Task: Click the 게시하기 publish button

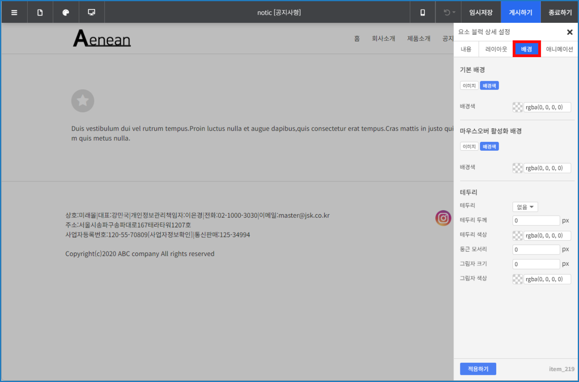Action: 520,12
